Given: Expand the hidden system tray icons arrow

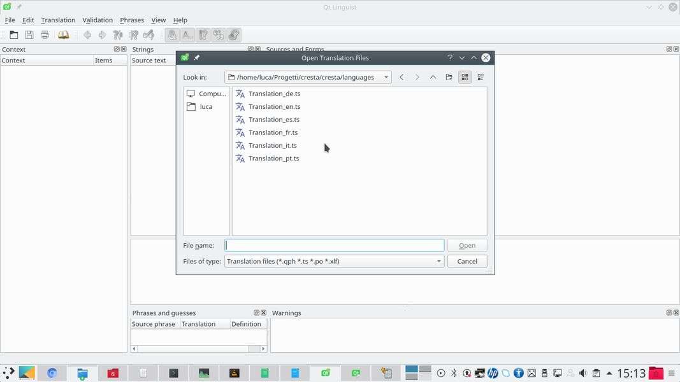Looking at the screenshot, I should click(x=609, y=373).
